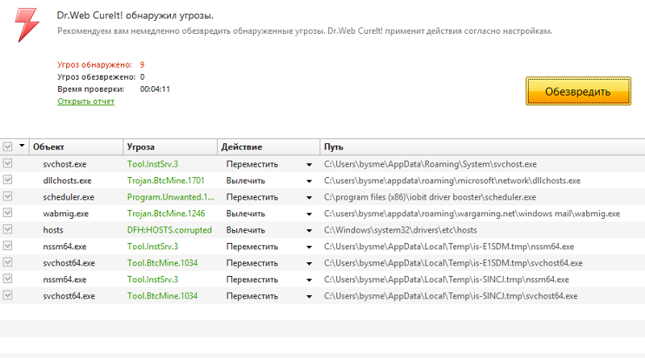Open the action dropdown for scheduler.exe
The height and width of the screenshot is (358, 645).
pos(309,197)
